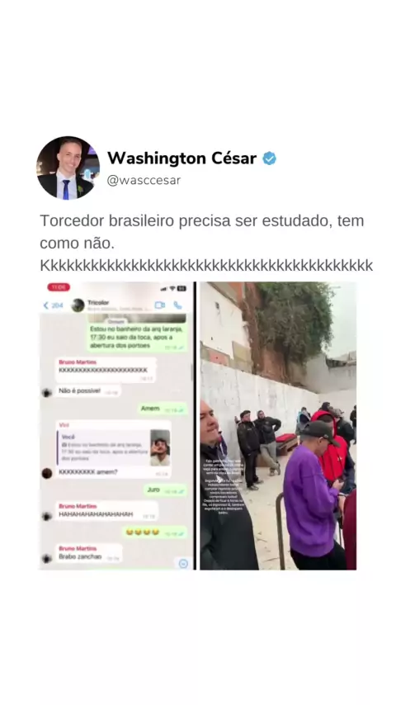This screenshot has height=705, width=396.
Task: Open Washington César's profile picture
Action: [68, 168]
